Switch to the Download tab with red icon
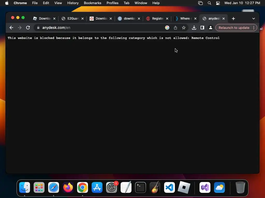Viewport: 265px width, 198px height. [99, 19]
